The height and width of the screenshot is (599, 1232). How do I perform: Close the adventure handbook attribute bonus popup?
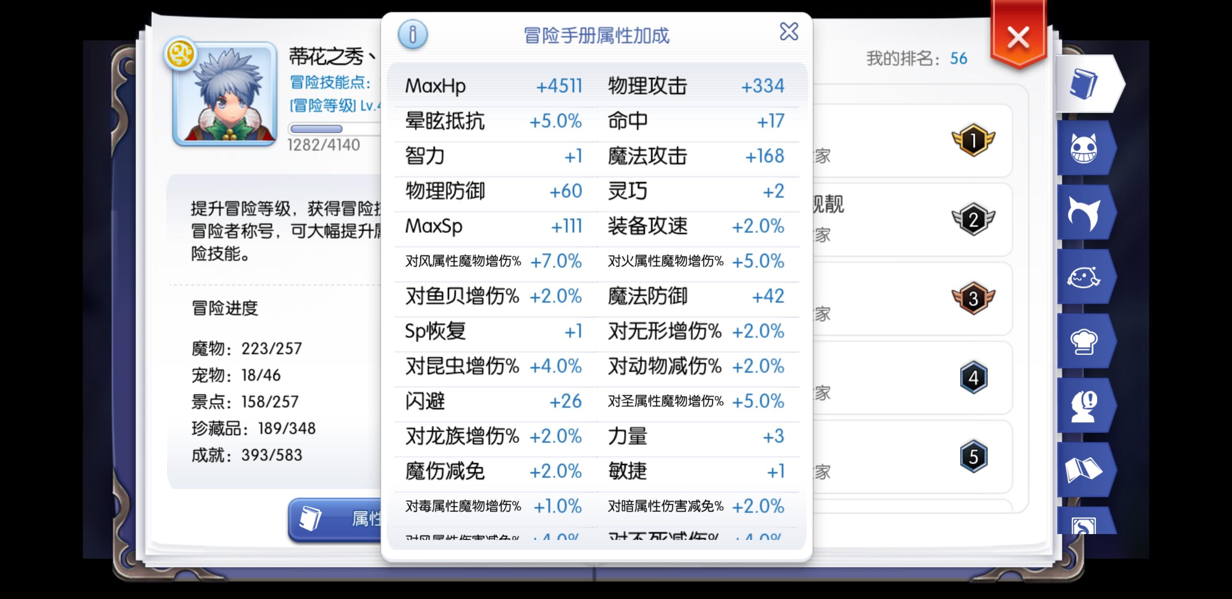point(789,32)
